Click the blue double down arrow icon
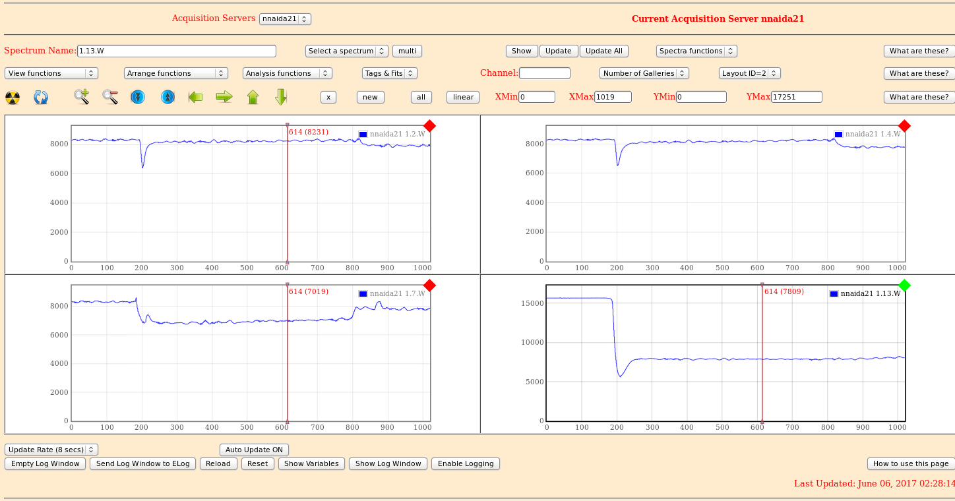The image size is (955, 501). click(137, 97)
